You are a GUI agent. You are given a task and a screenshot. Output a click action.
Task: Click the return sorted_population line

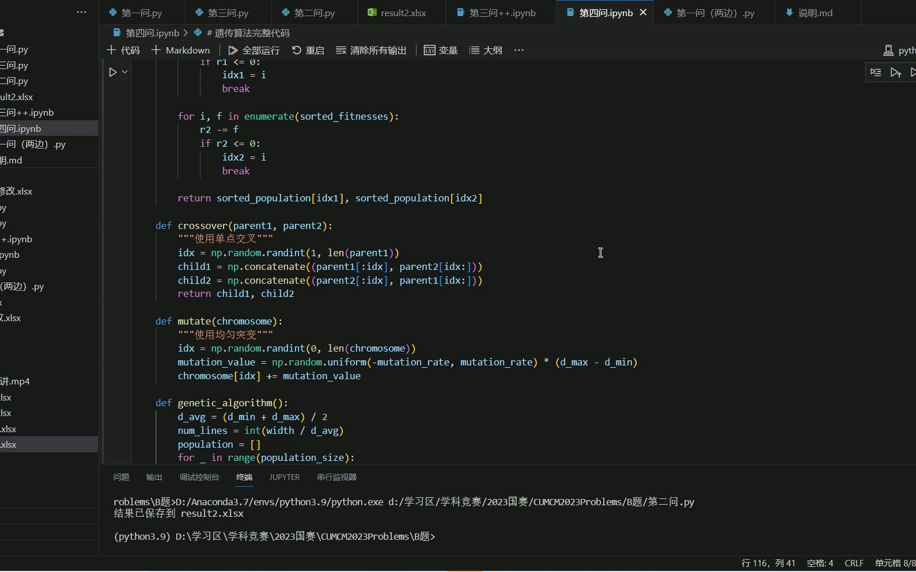tap(330, 198)
